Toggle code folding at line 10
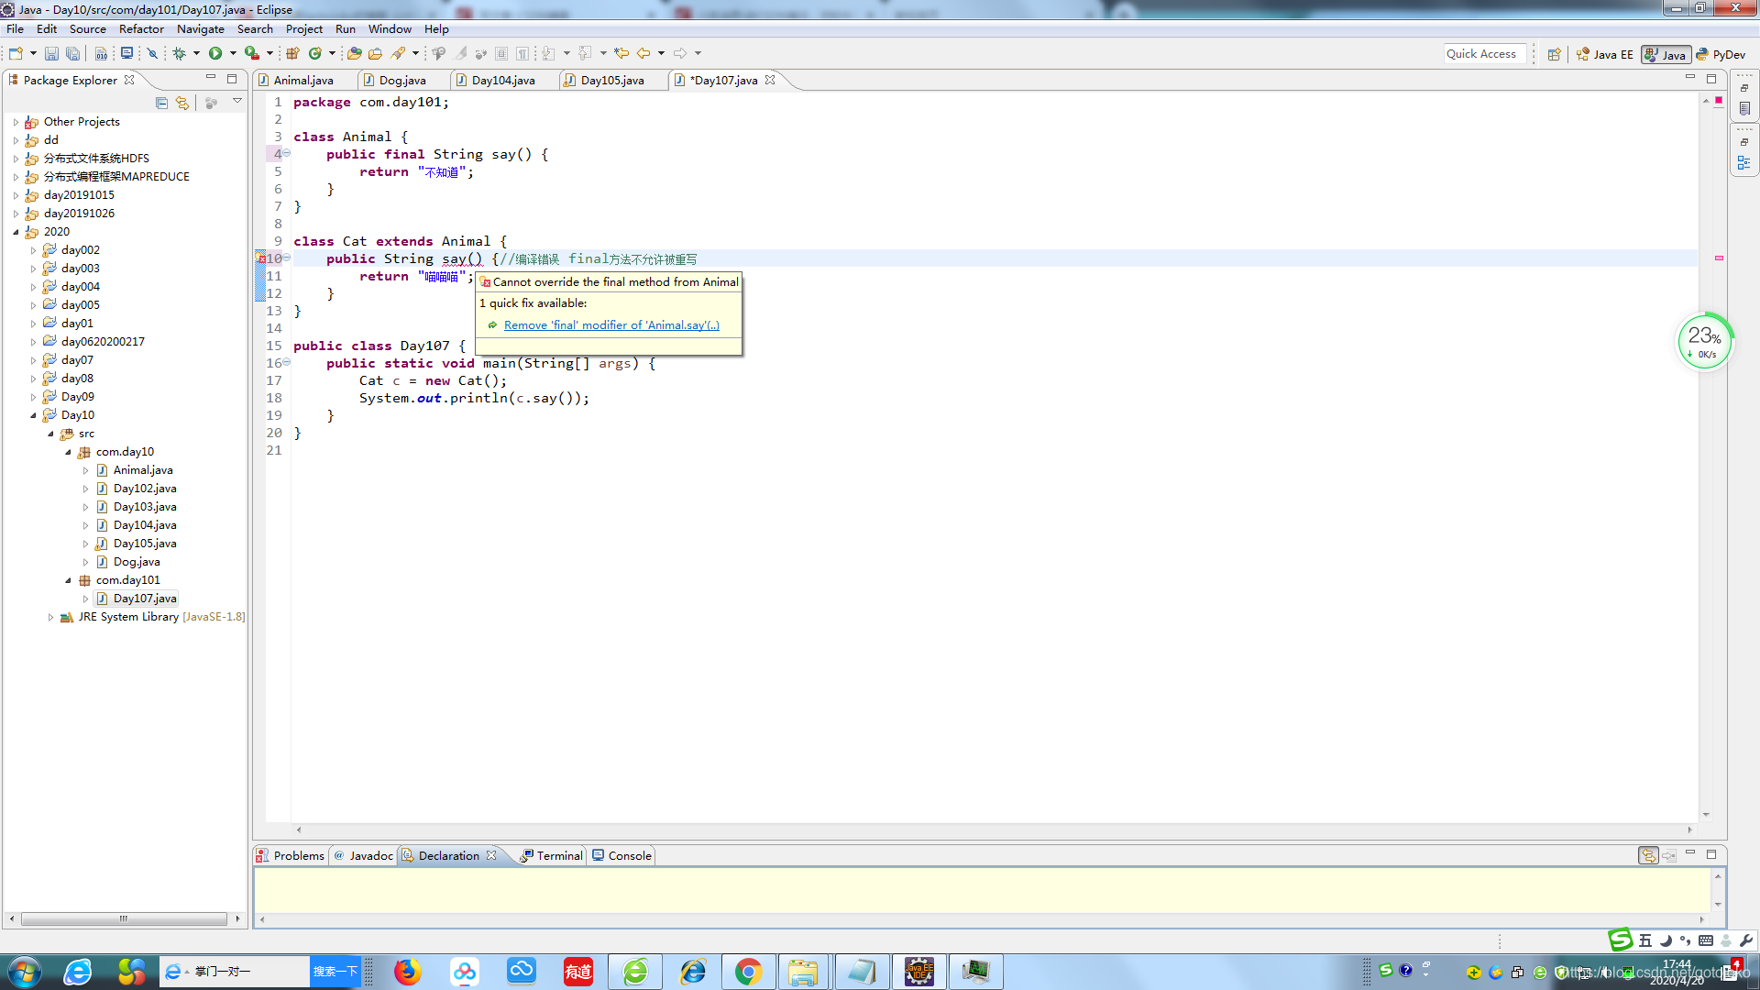 (x=286, y=258)
